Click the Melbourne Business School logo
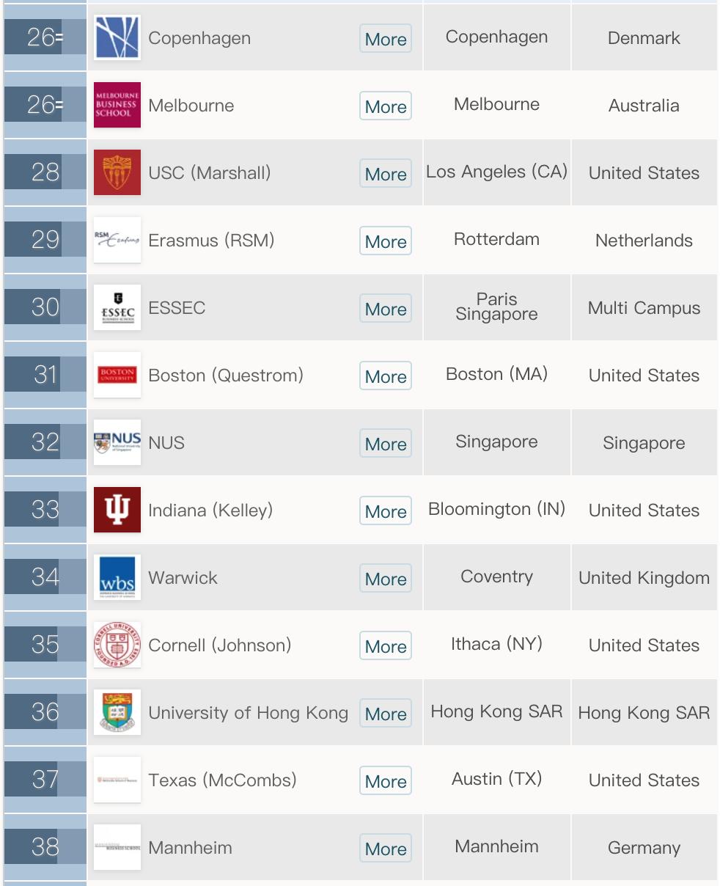 click(117, 105)
